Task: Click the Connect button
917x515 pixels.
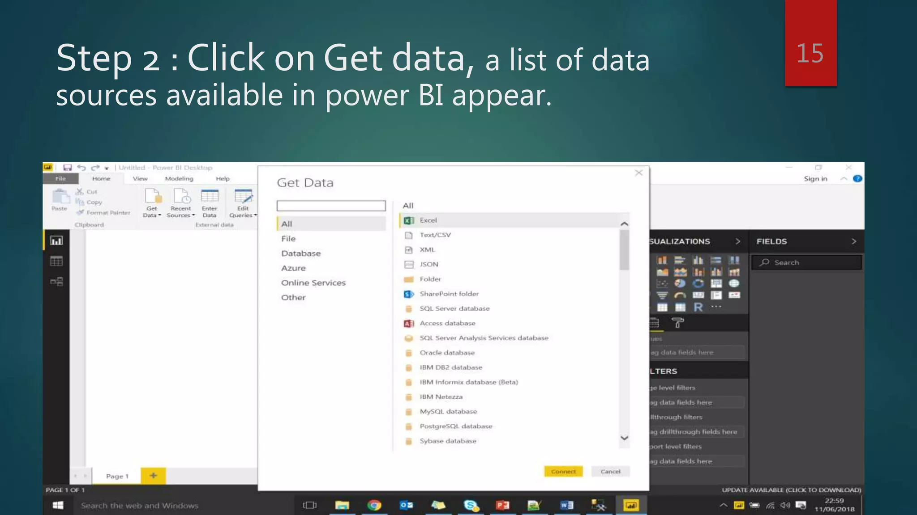Action: (x=563, y=471)
